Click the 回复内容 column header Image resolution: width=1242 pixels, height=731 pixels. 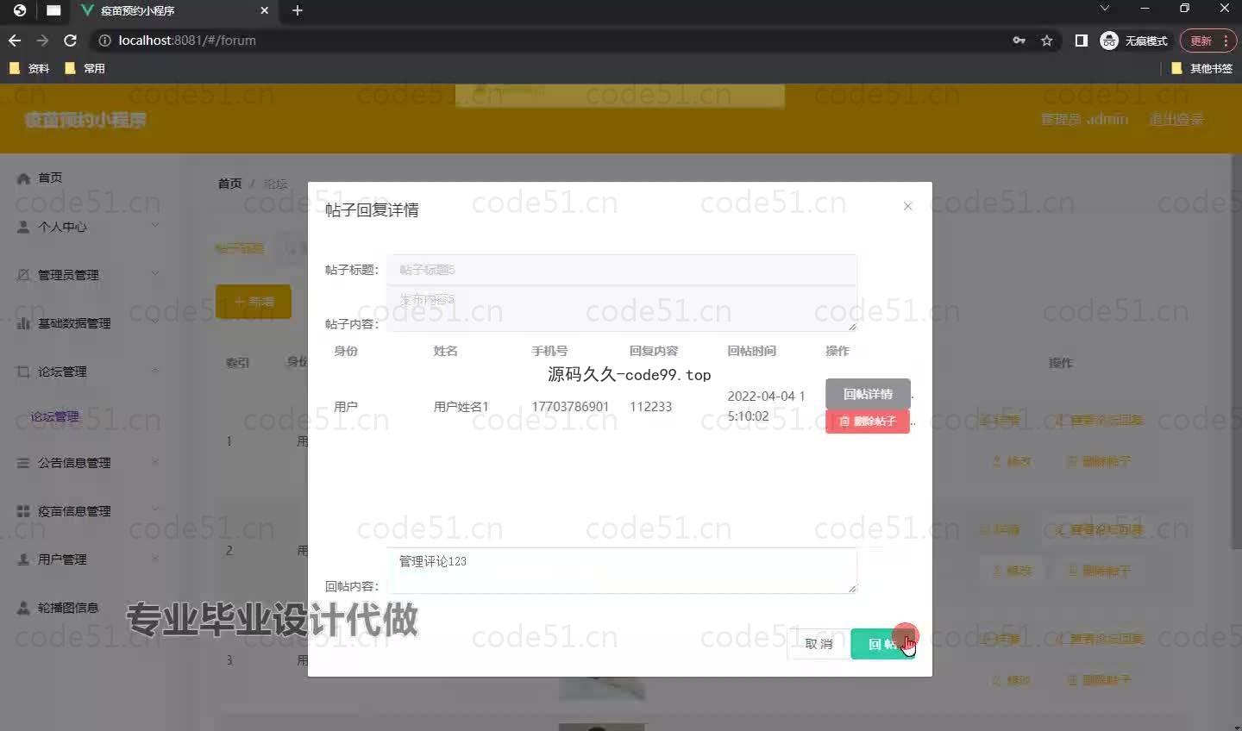coord(654,351)
